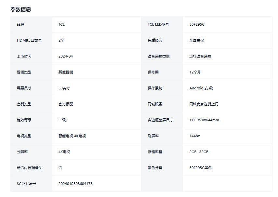Click the HDMI接口数量 label
278x197 pixels.
[29, 40]
